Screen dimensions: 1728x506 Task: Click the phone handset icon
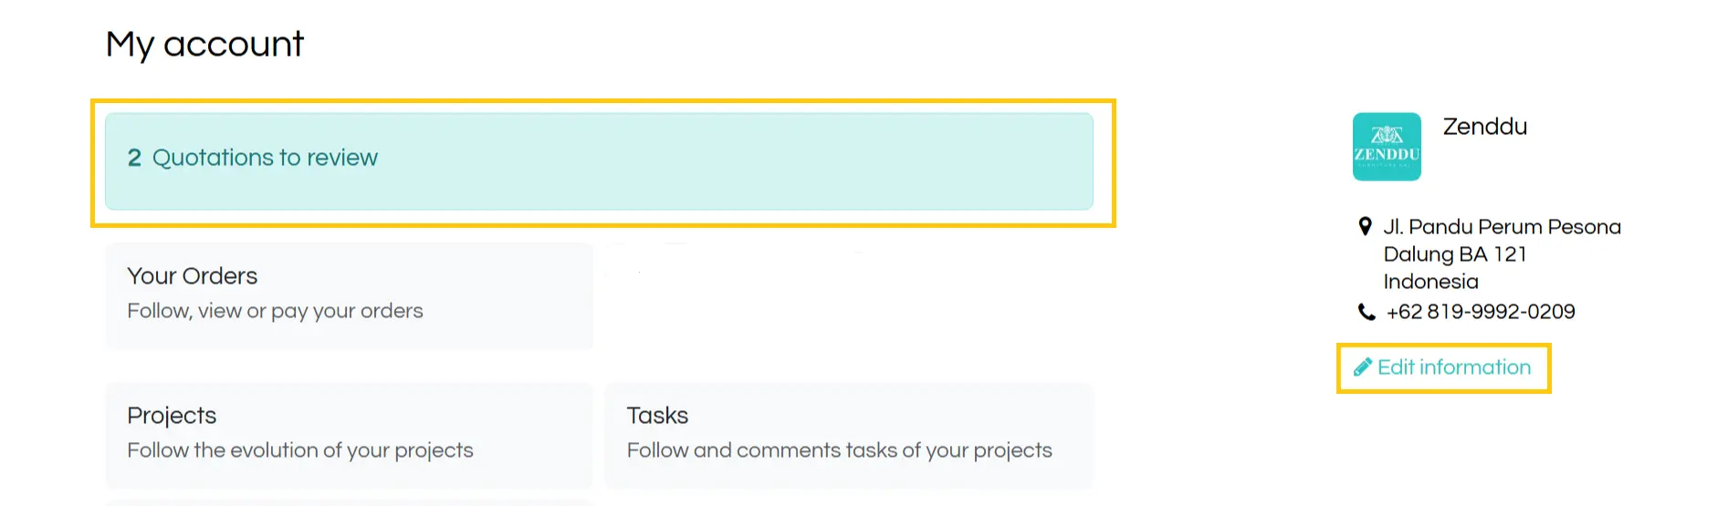(x=1367, y=312)
